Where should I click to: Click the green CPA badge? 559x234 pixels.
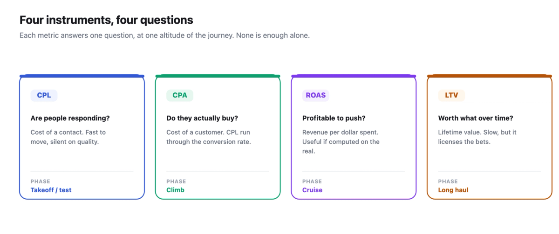click(180, 95)
